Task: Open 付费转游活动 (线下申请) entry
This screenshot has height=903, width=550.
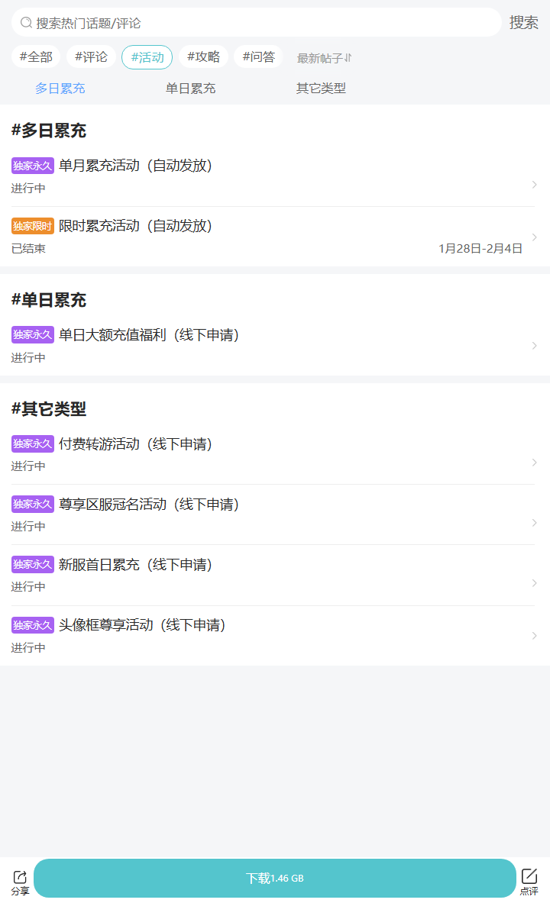Action: (x=275, y=454)
